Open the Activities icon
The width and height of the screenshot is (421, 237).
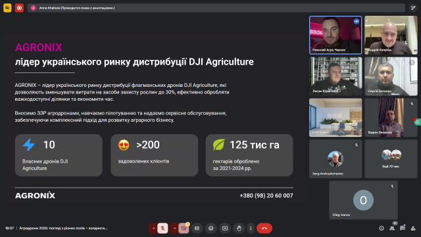[x=413, y=228]
